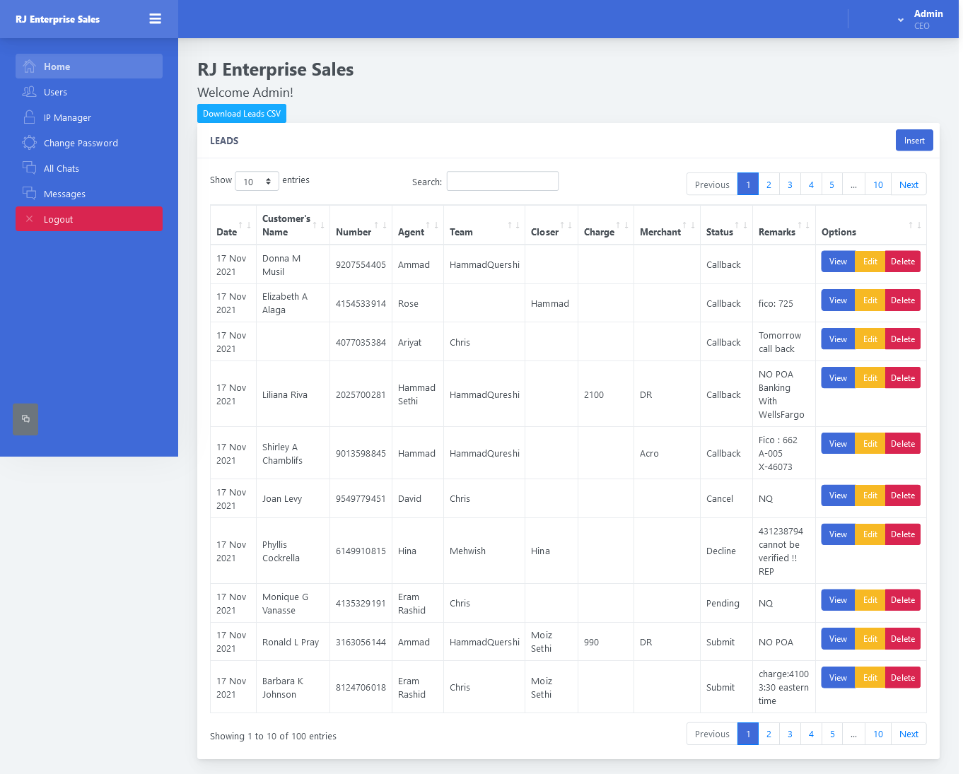Sort leads by the Date column
963x774 pixels.
tap(227, 232)
